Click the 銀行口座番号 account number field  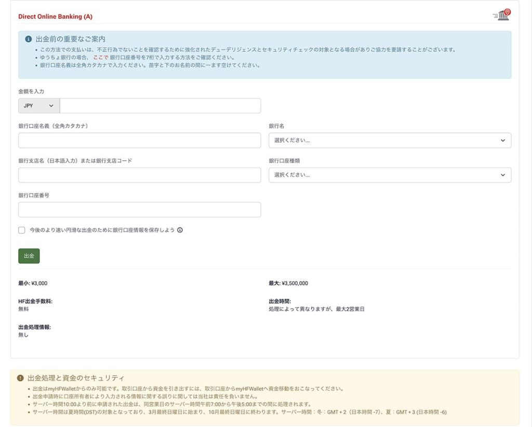pyautogui.click(x=139, y=209)
